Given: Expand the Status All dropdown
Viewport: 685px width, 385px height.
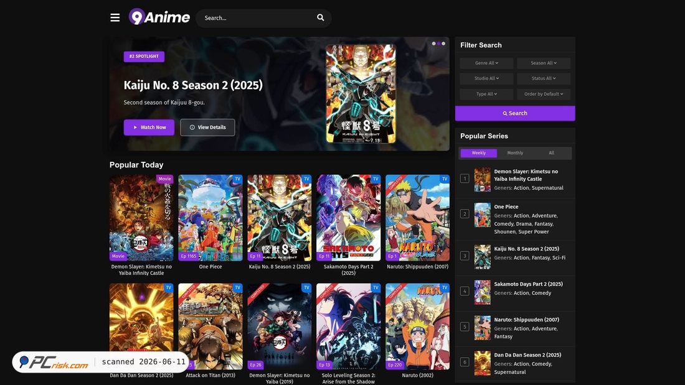Looking at the screenshot, I should pyautogui.click(x=544, y=78).
